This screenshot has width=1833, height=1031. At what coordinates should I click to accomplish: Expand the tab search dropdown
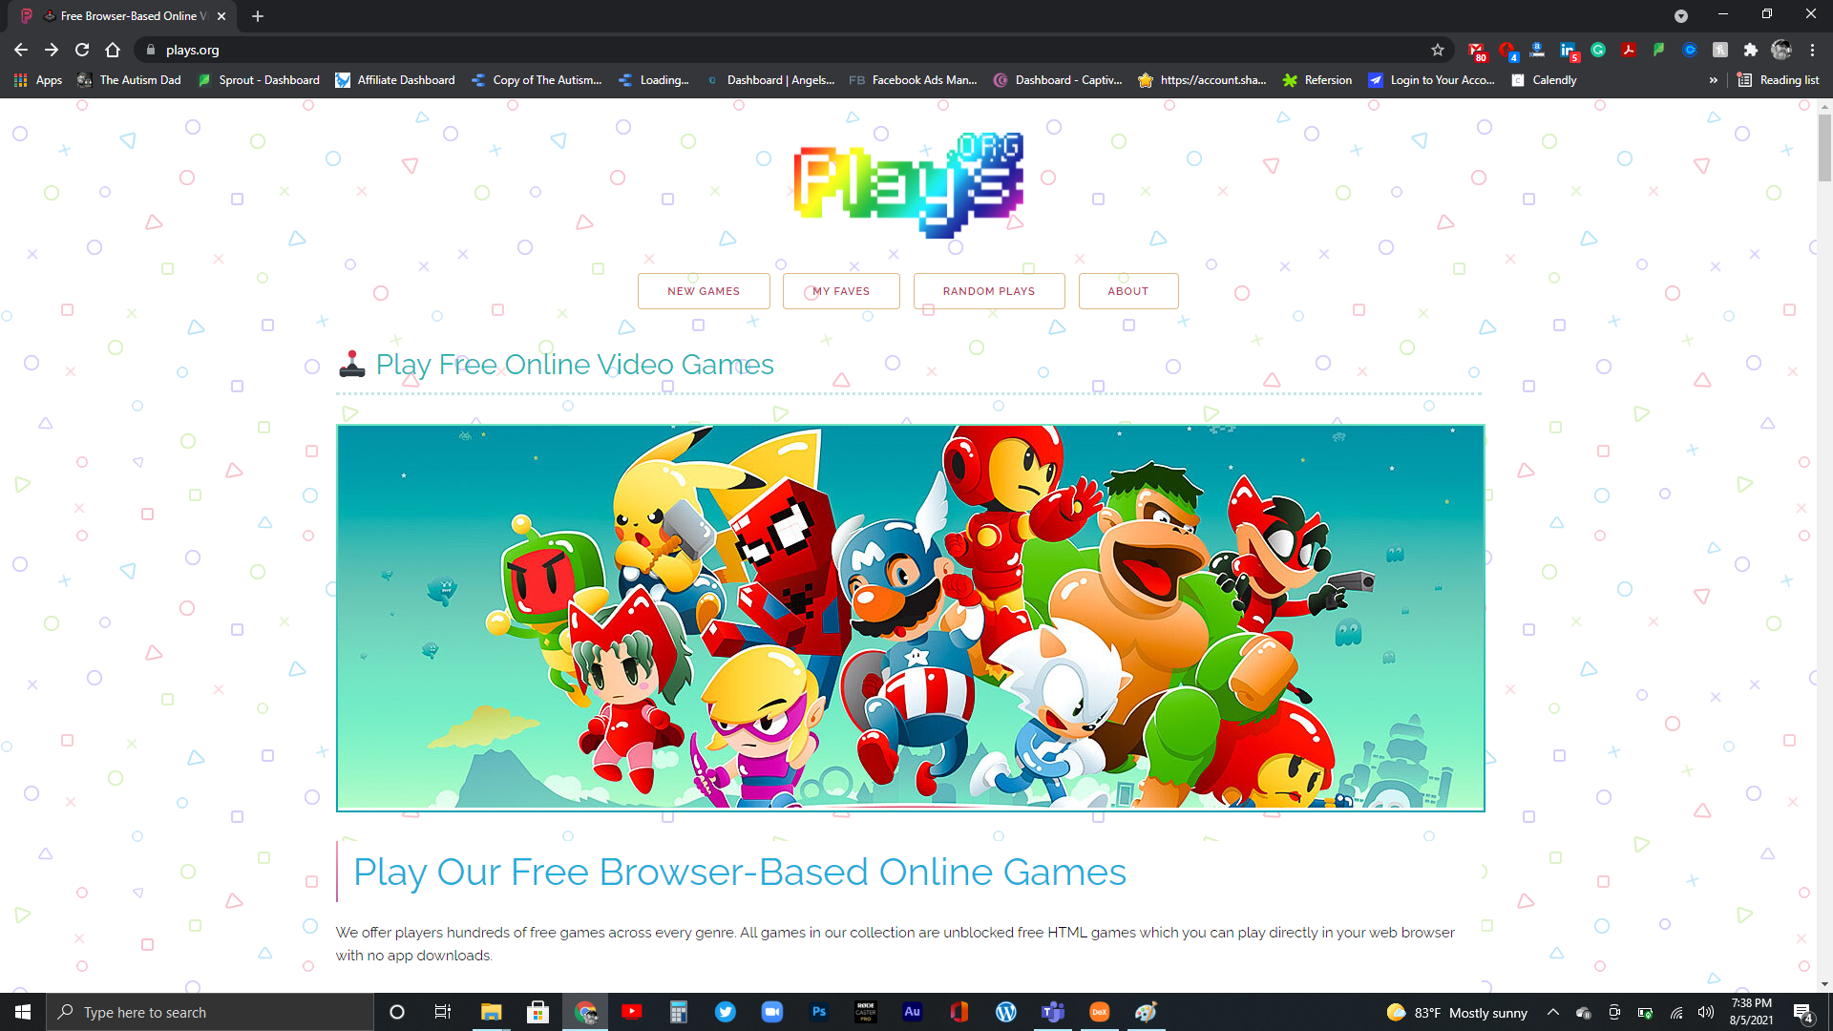[1681, 16]
